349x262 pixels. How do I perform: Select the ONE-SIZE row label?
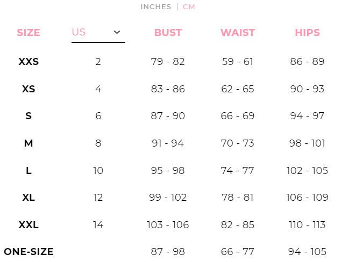point(29,252)
